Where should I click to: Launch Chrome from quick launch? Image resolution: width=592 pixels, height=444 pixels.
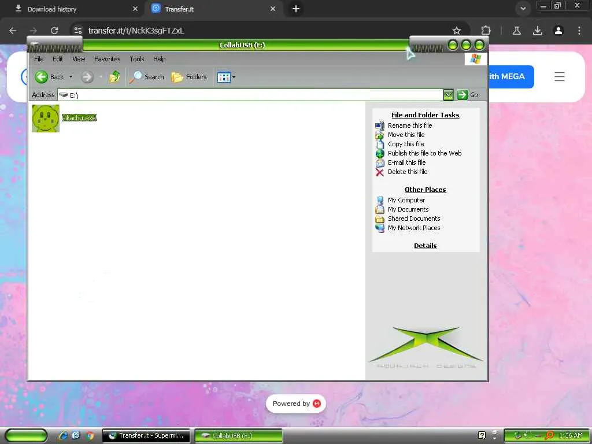coord(90,436)
